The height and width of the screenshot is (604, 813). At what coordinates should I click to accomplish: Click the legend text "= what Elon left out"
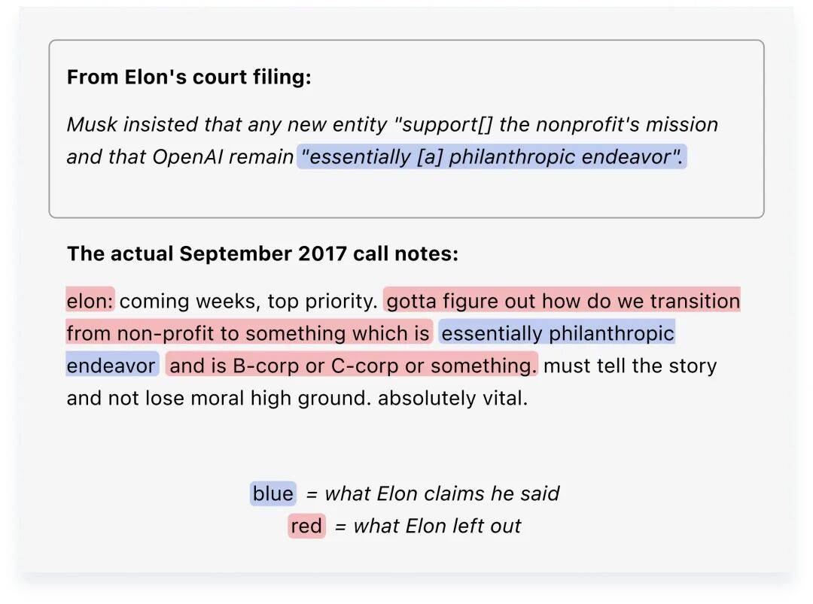coord(428,526)
